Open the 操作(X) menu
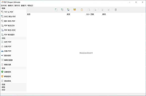 click(x=17, y=6)
